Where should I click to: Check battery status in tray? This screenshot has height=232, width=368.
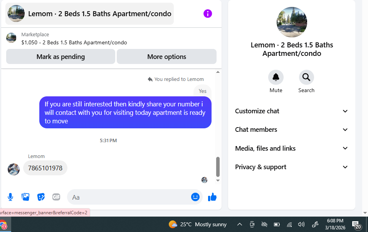[x=277, y=225]
